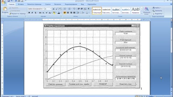Apply the font color A button
The width and height of the screenshot is (173, 97).
point(59,13)
